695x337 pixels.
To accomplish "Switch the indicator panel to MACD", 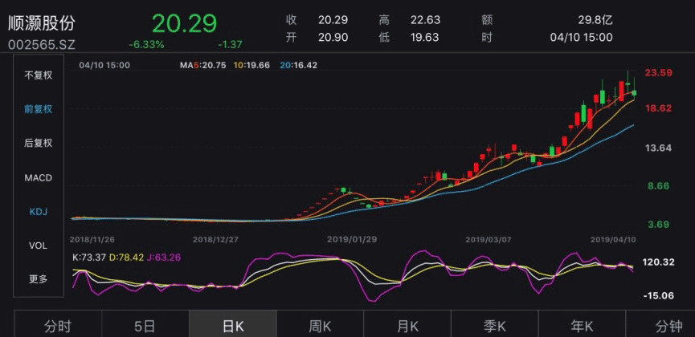I will pos(38,177).
